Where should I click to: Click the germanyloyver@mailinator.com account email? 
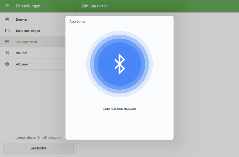pos(38,138)
